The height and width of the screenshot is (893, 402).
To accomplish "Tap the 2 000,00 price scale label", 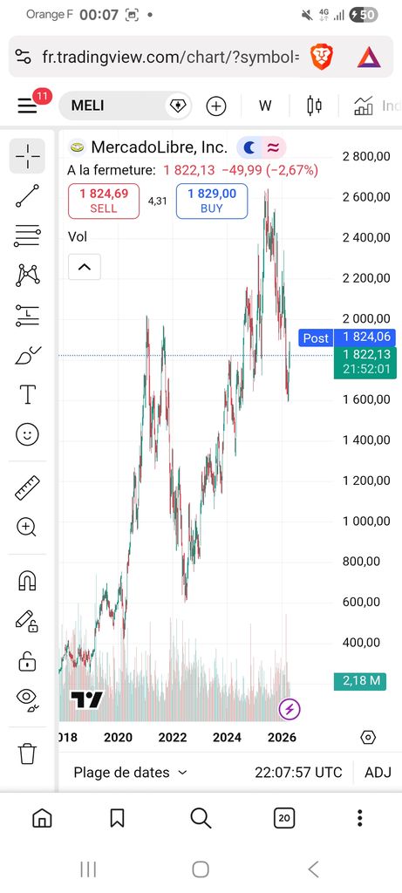I will pos(367,319).
